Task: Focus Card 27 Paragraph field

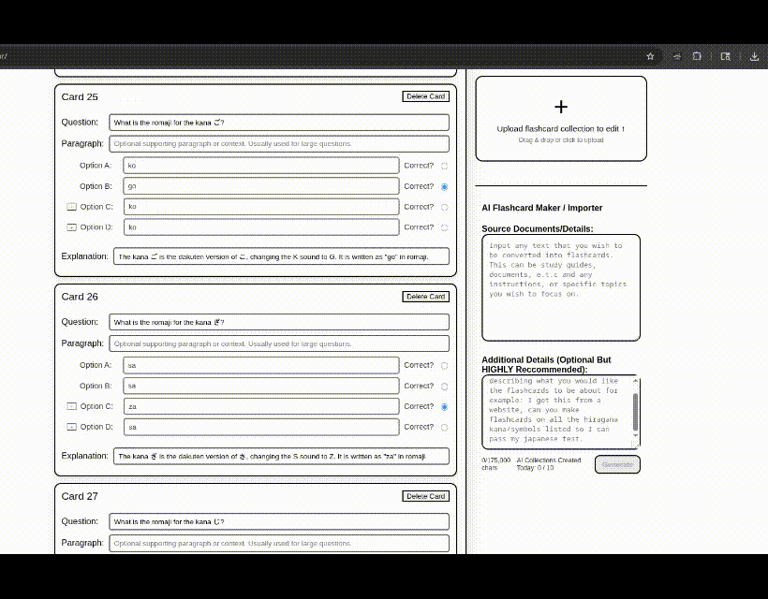Action: [x=279, y=543]
